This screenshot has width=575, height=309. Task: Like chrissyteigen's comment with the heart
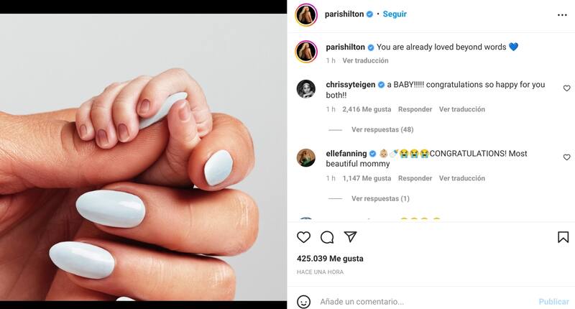pyautogui.click(x=566, y=88)
